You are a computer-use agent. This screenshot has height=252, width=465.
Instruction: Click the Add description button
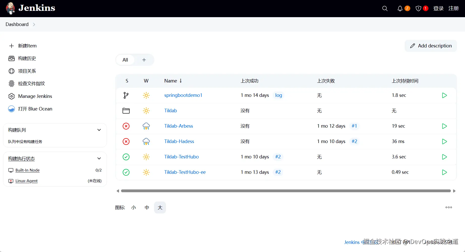point(431,46)
